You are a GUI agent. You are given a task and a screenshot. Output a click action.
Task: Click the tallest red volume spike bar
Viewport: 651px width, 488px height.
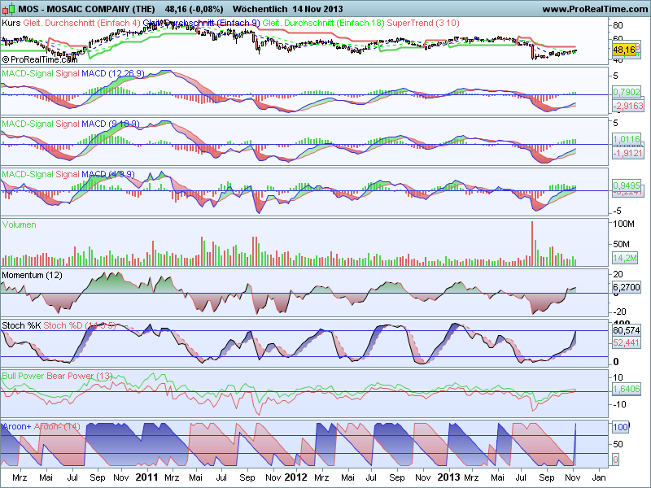[x=532, y=243]
